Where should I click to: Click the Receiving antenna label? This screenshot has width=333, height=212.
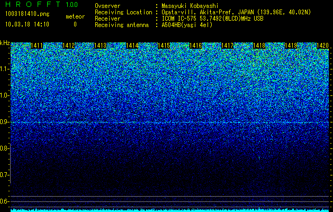[x=122, y=25]
